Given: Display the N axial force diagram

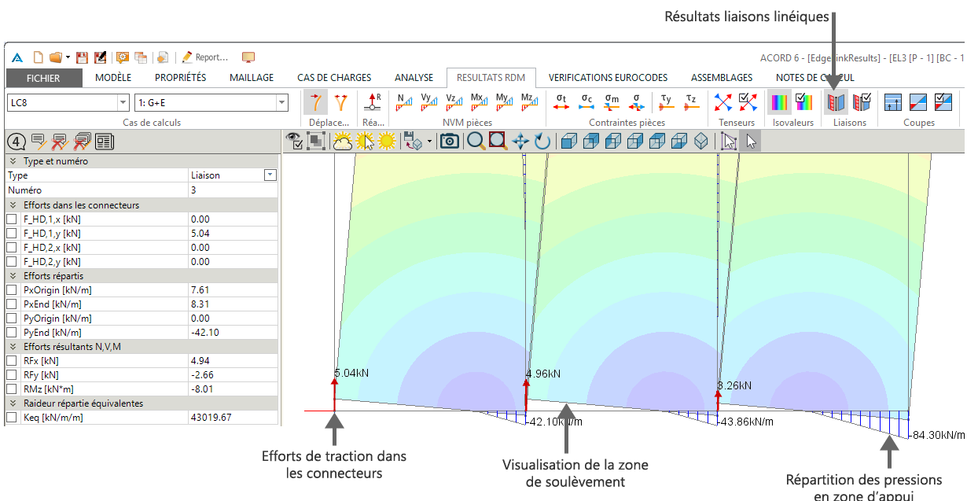Looking at the screenshot, I should coord(404,101).
